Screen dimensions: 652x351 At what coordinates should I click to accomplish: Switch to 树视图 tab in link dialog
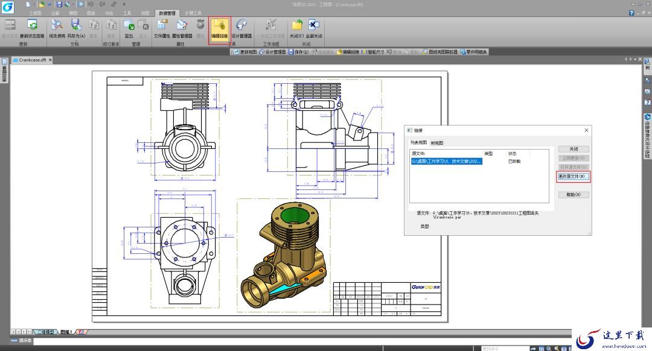pos(437,143)
